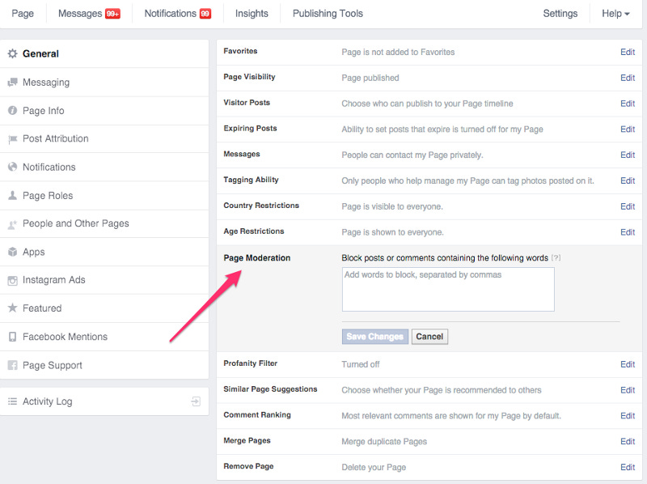647x484 pixels.
Task: Open the Messages tab
Action: [x=89, y=14]
